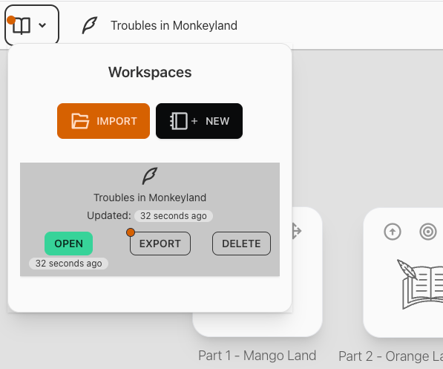Delete the Troubles in Monkeyland workspace
443x369 pixels.
(241, 244)
